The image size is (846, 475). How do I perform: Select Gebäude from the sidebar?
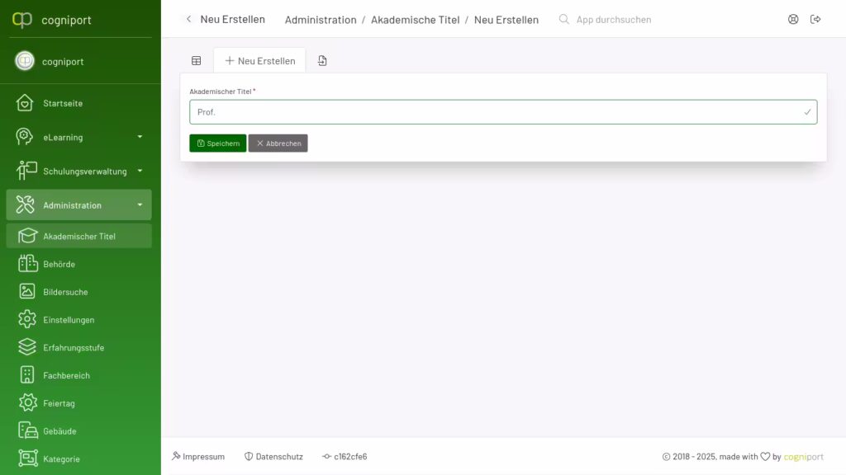[59, 431]
